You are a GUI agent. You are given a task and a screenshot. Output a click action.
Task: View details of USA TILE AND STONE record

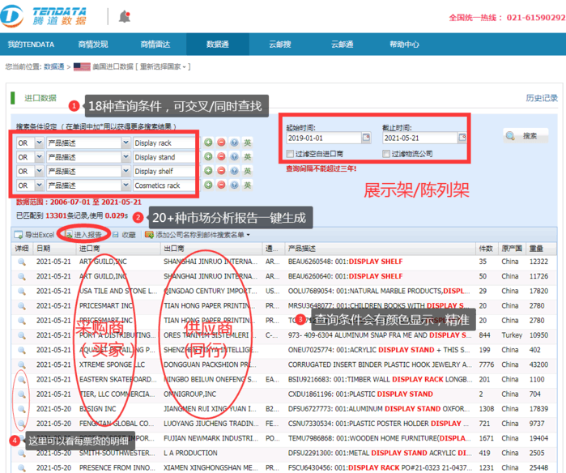(22, 292)
